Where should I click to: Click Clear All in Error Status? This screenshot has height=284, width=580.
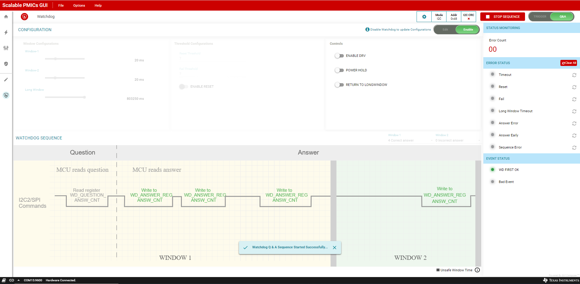pos(569,63)
